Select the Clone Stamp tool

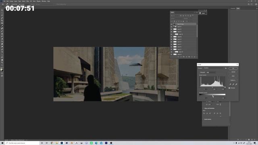click(x=2, y=34)
